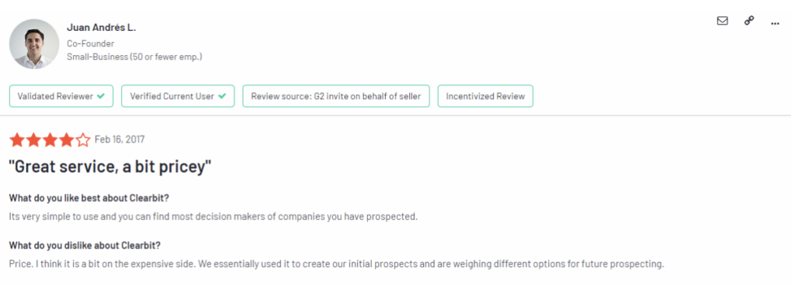Select the Validated Reviewer badge
Screen dimensions: 795x289
coord(61,96)
